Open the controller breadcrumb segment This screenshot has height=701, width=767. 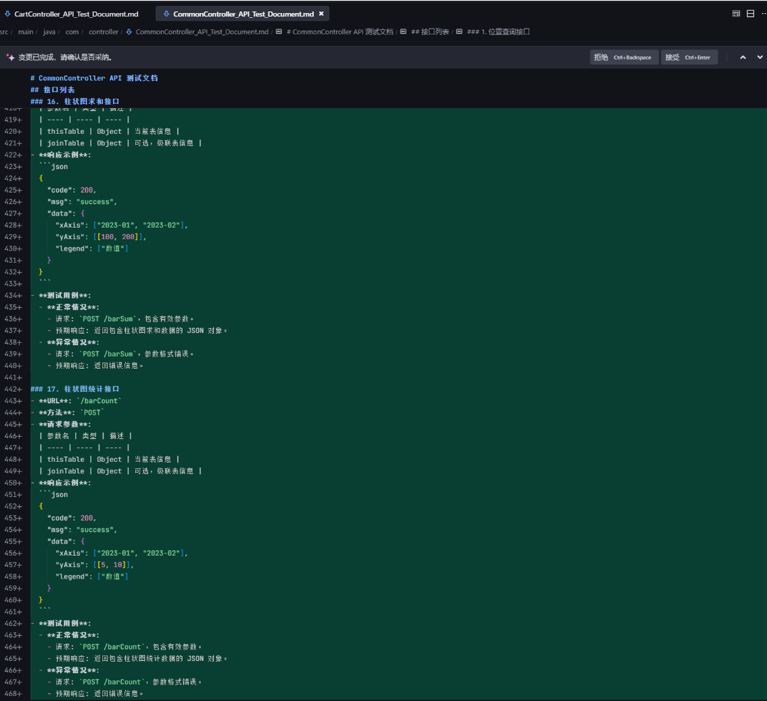tap(104, 32)
